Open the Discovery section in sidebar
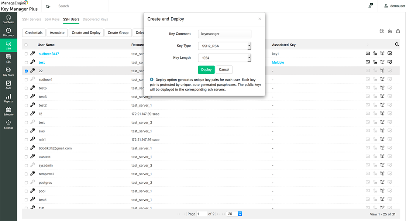This screenshot has height=221, width=406. [8, 32]
